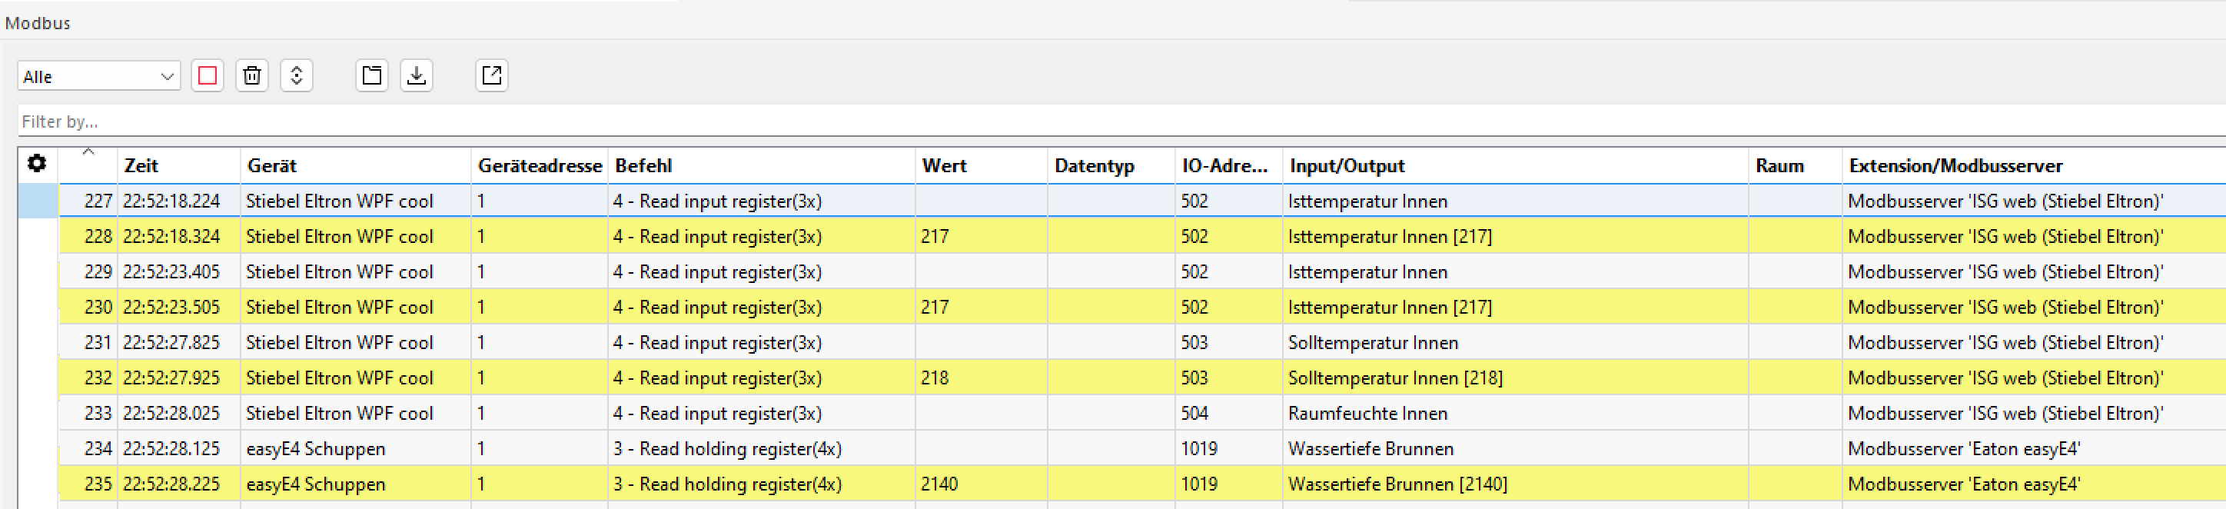This screenshot has height=509, width=2226.
Task: Clear the log with the trash icon
Action: tap(252, 76)
